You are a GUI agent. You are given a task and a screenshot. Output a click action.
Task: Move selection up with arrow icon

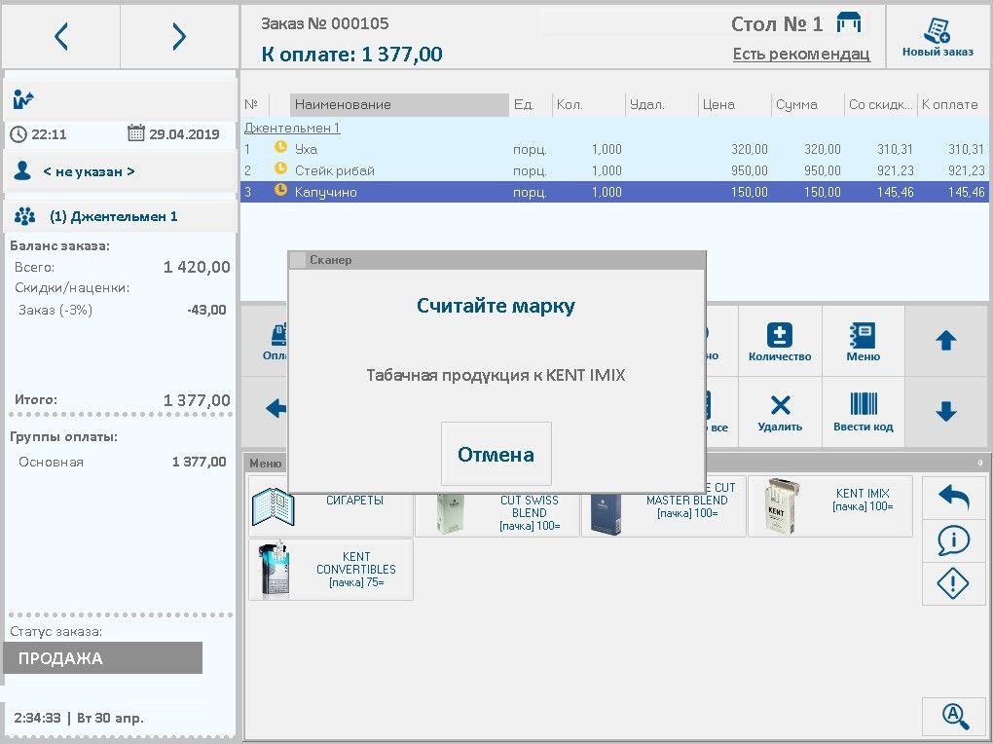point(945,342)
